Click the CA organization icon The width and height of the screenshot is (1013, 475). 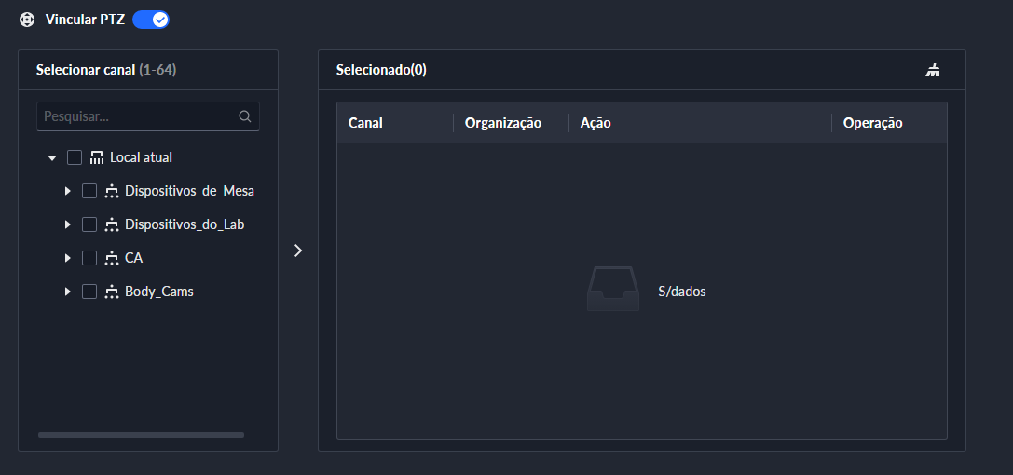(112, 258)
